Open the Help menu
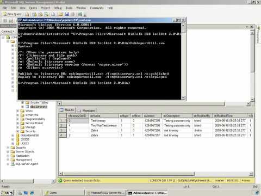 [110, 8]
